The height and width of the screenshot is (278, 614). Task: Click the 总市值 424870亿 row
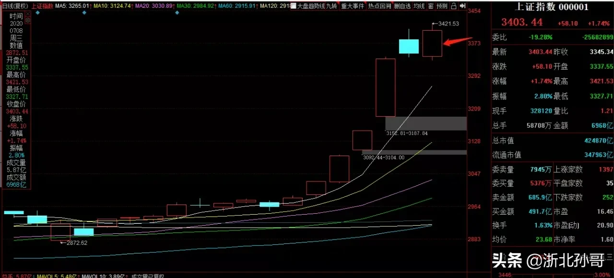tap(553, 140)
